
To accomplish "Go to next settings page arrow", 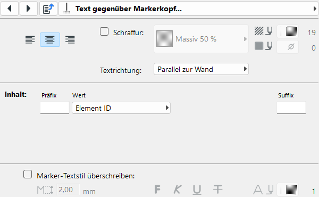I will 29,9.
